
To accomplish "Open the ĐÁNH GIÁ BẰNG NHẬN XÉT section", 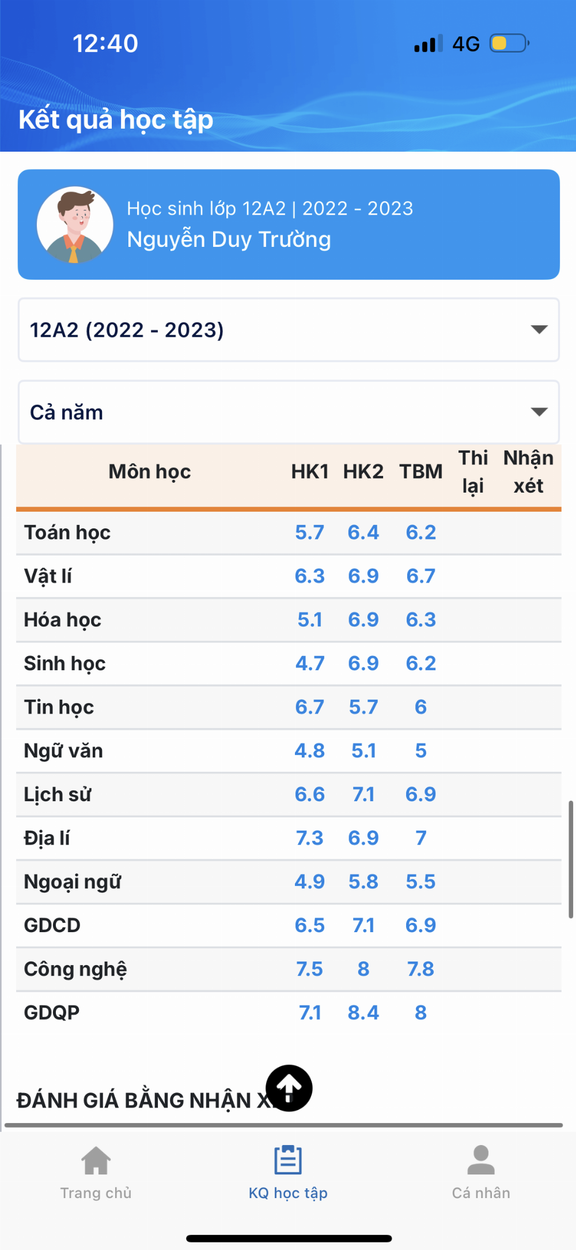I will click(144, 1101).
